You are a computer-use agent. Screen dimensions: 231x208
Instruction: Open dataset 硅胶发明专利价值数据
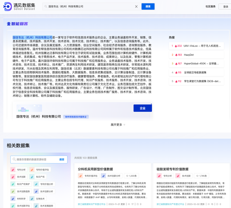click(172, 169)
